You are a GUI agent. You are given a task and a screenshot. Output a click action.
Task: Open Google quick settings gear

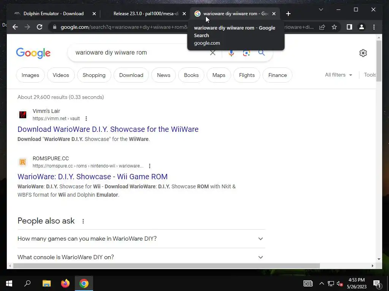[363, 53]
